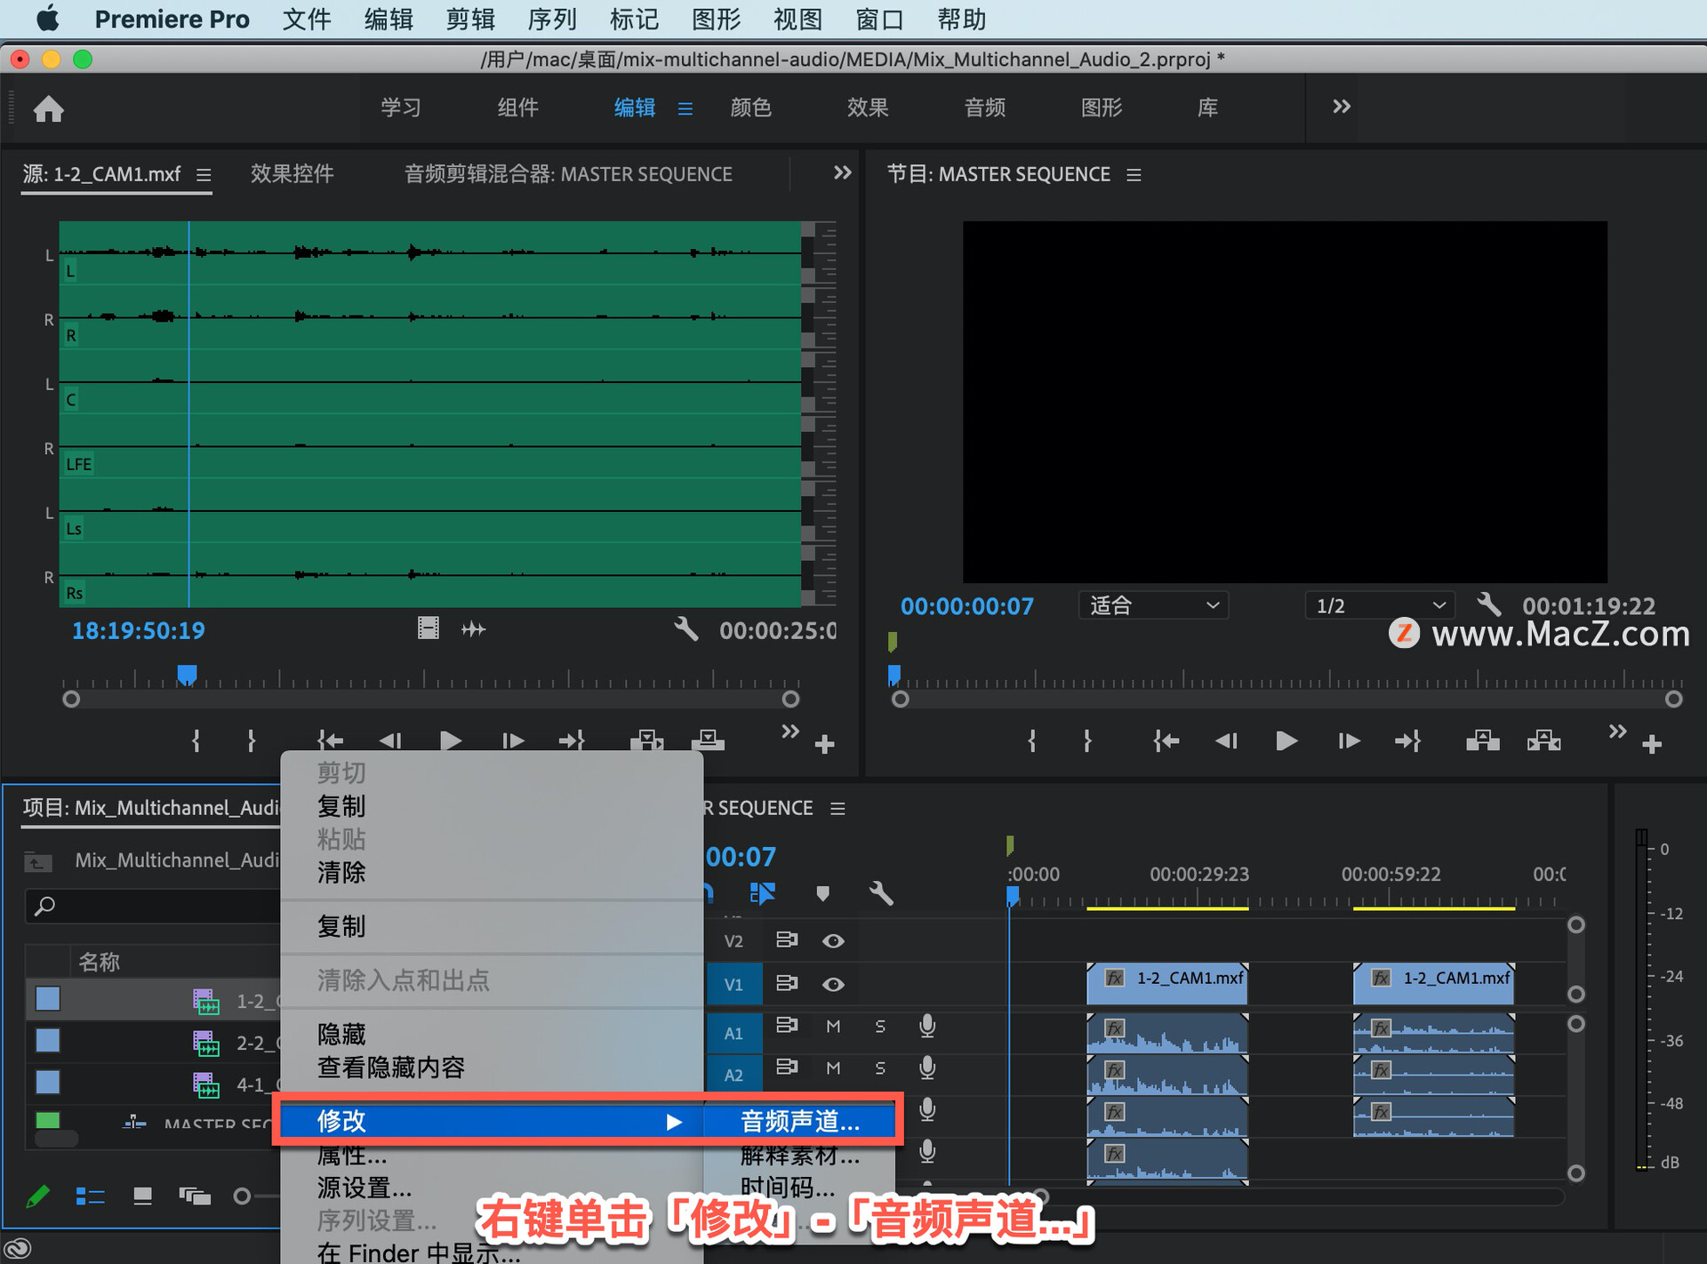Switch to 音频剪辑混合器 tab

568,173
